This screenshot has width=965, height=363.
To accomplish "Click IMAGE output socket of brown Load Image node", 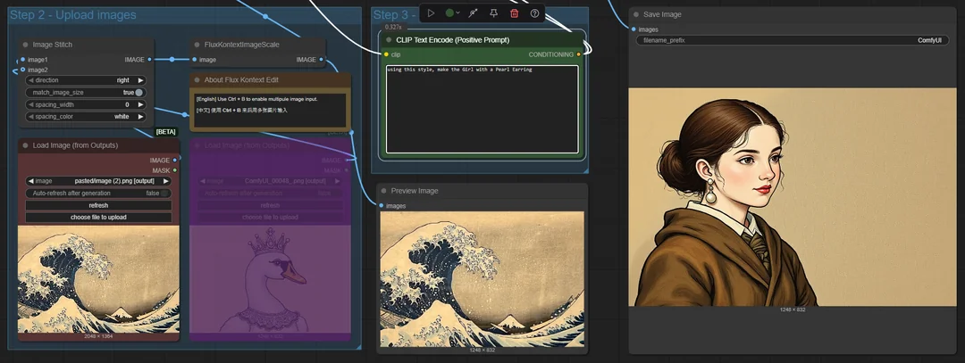I will [x=175, y=161].
